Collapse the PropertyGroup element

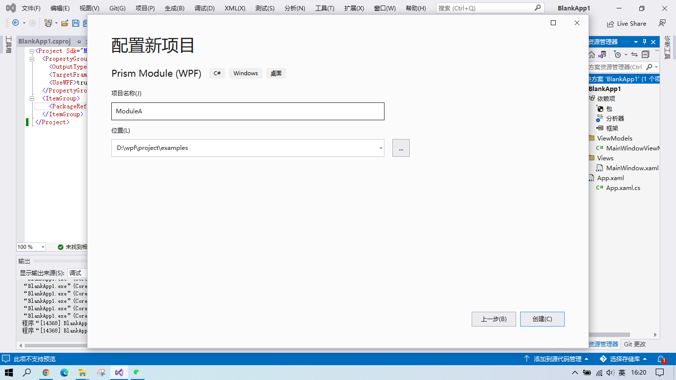32,59
